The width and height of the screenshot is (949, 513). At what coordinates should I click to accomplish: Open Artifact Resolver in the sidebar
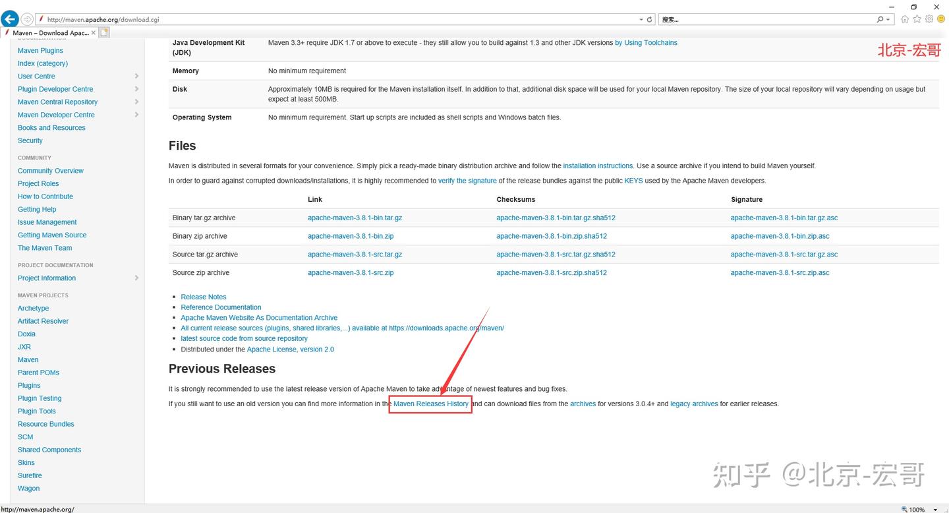[43, 321]
